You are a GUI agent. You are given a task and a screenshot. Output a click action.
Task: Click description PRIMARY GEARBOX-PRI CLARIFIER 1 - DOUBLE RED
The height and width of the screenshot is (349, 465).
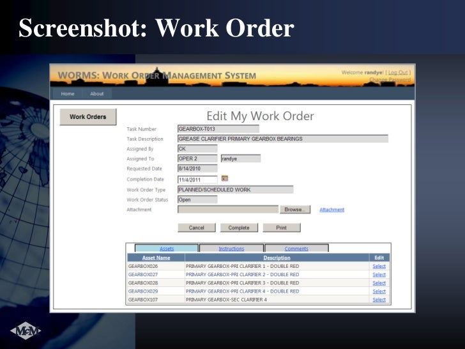[242, 266]
